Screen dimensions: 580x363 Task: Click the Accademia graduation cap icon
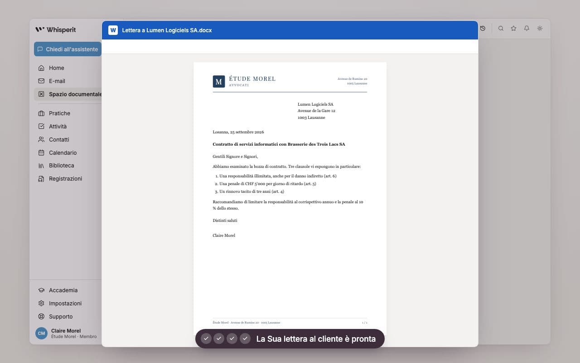(41, 290)
